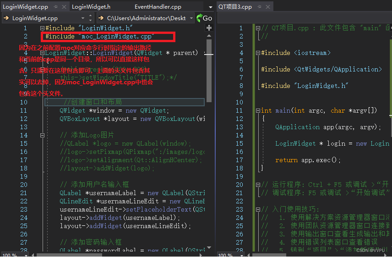Viewport: 392px width, 257px height.
Task: Pin the LoginWidget.cpp tab
Action: 55,7
